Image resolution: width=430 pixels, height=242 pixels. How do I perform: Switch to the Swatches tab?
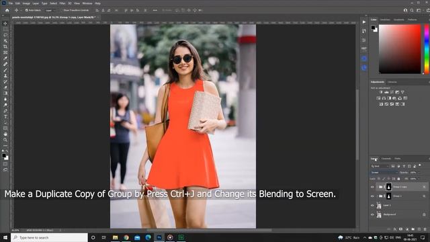(385, 19)
